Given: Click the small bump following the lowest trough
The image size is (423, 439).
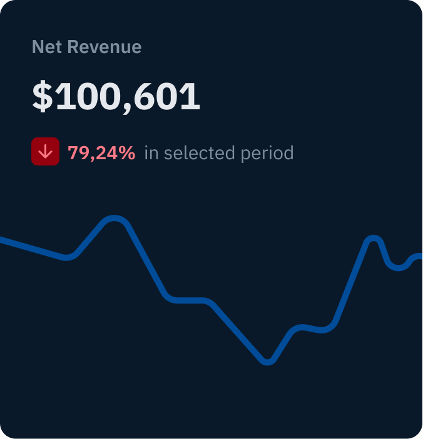Looking at the screenshot, I should click(302, 327).
